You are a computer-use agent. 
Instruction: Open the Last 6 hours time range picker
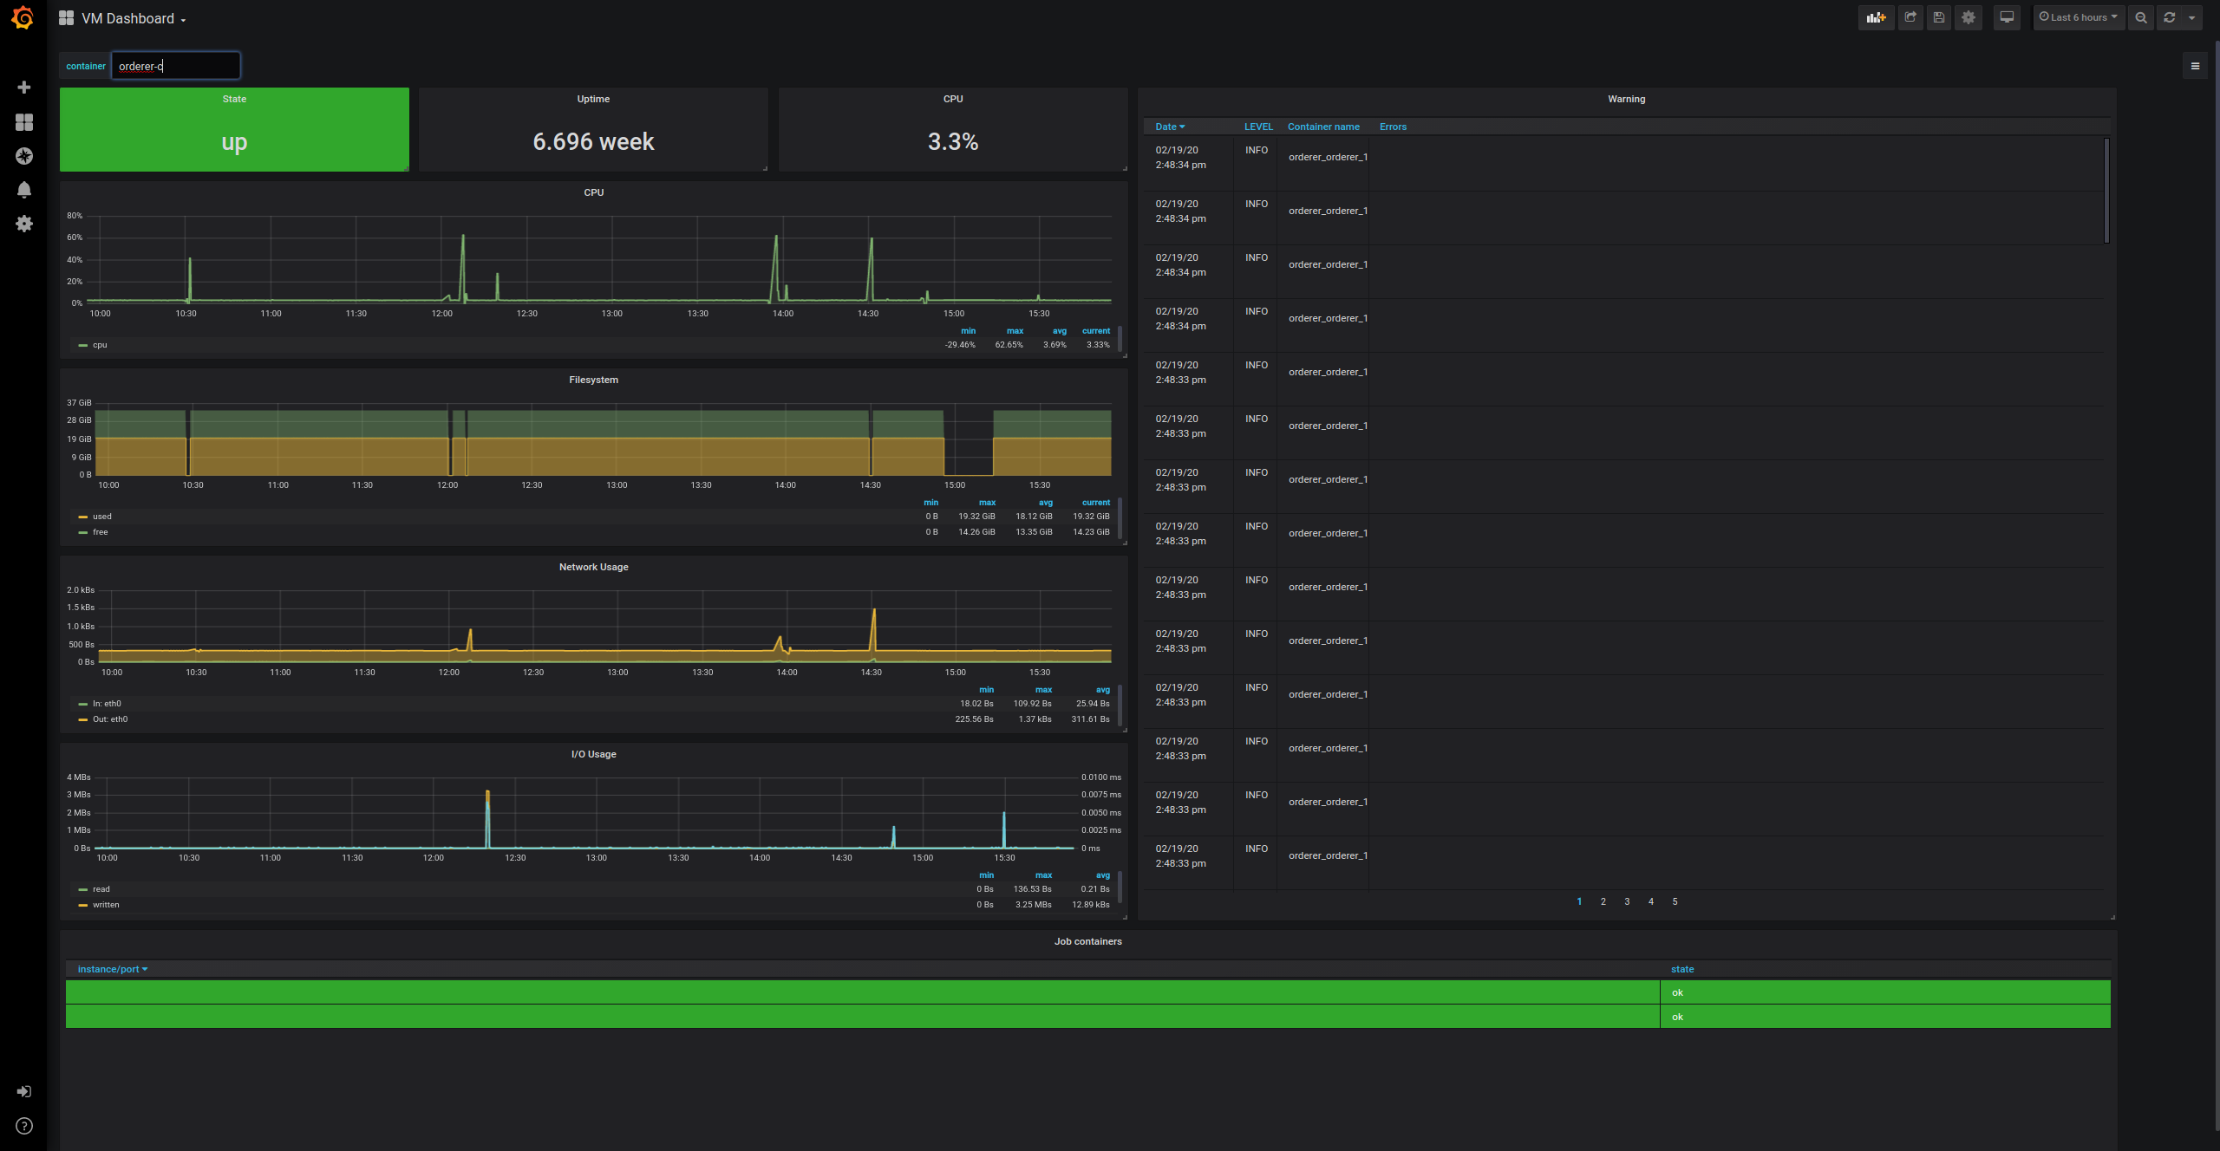pyautogui.click(x=2078, y=17)
